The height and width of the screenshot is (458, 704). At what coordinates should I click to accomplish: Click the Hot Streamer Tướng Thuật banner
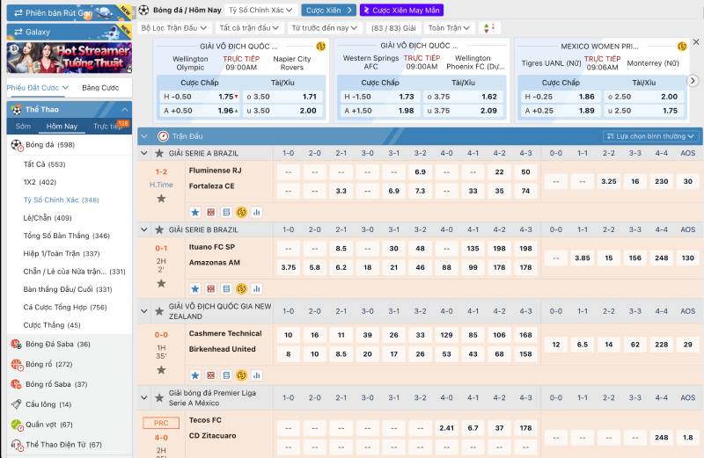point(69,58)
